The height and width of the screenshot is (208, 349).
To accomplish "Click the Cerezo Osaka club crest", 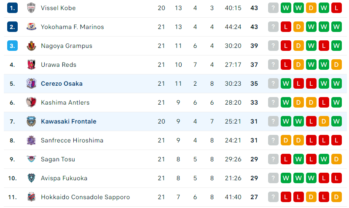I will coord(31,84).
